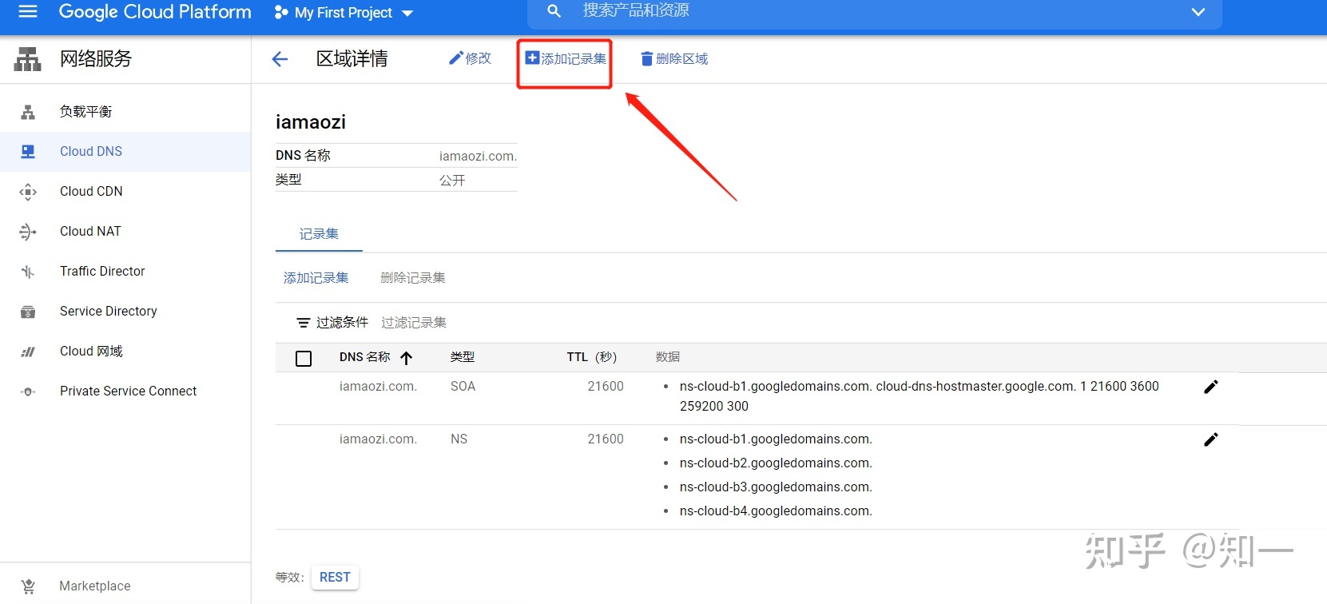The height and width of the screenshot is (604, 1327).
Task: Click the SOA type cell
Action: coord(463,387)
